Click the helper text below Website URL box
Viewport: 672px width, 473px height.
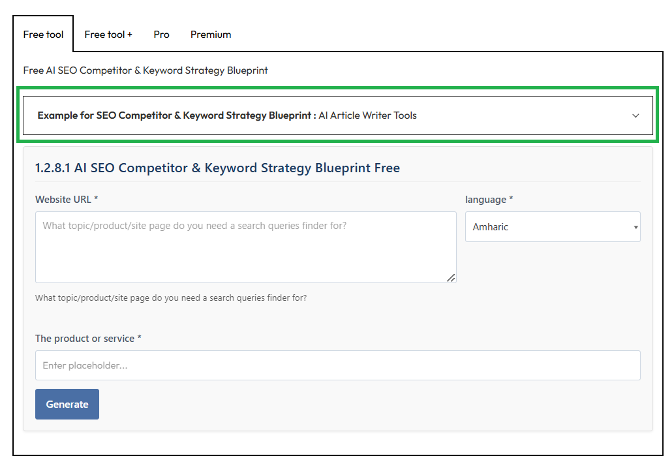[171, 298]
